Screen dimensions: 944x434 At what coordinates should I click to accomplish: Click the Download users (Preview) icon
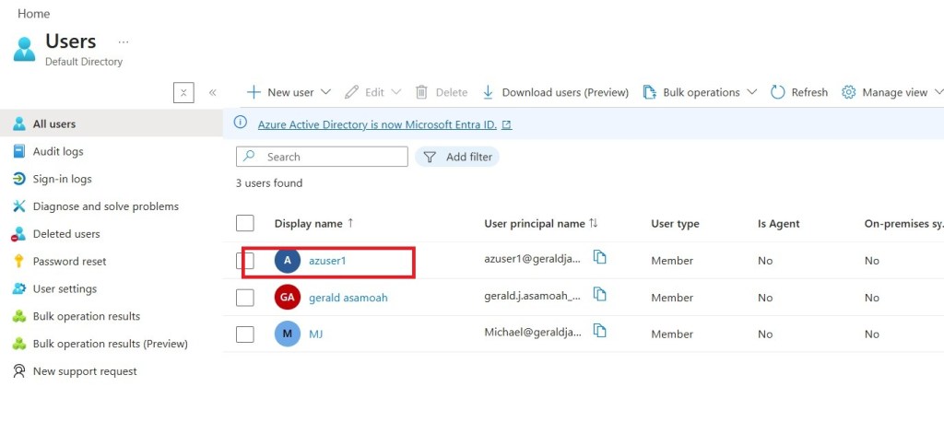click(488, 92)
